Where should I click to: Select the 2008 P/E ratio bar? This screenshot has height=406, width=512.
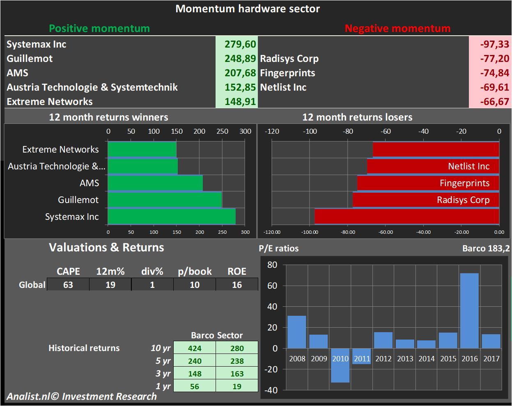tap(297, 332)
